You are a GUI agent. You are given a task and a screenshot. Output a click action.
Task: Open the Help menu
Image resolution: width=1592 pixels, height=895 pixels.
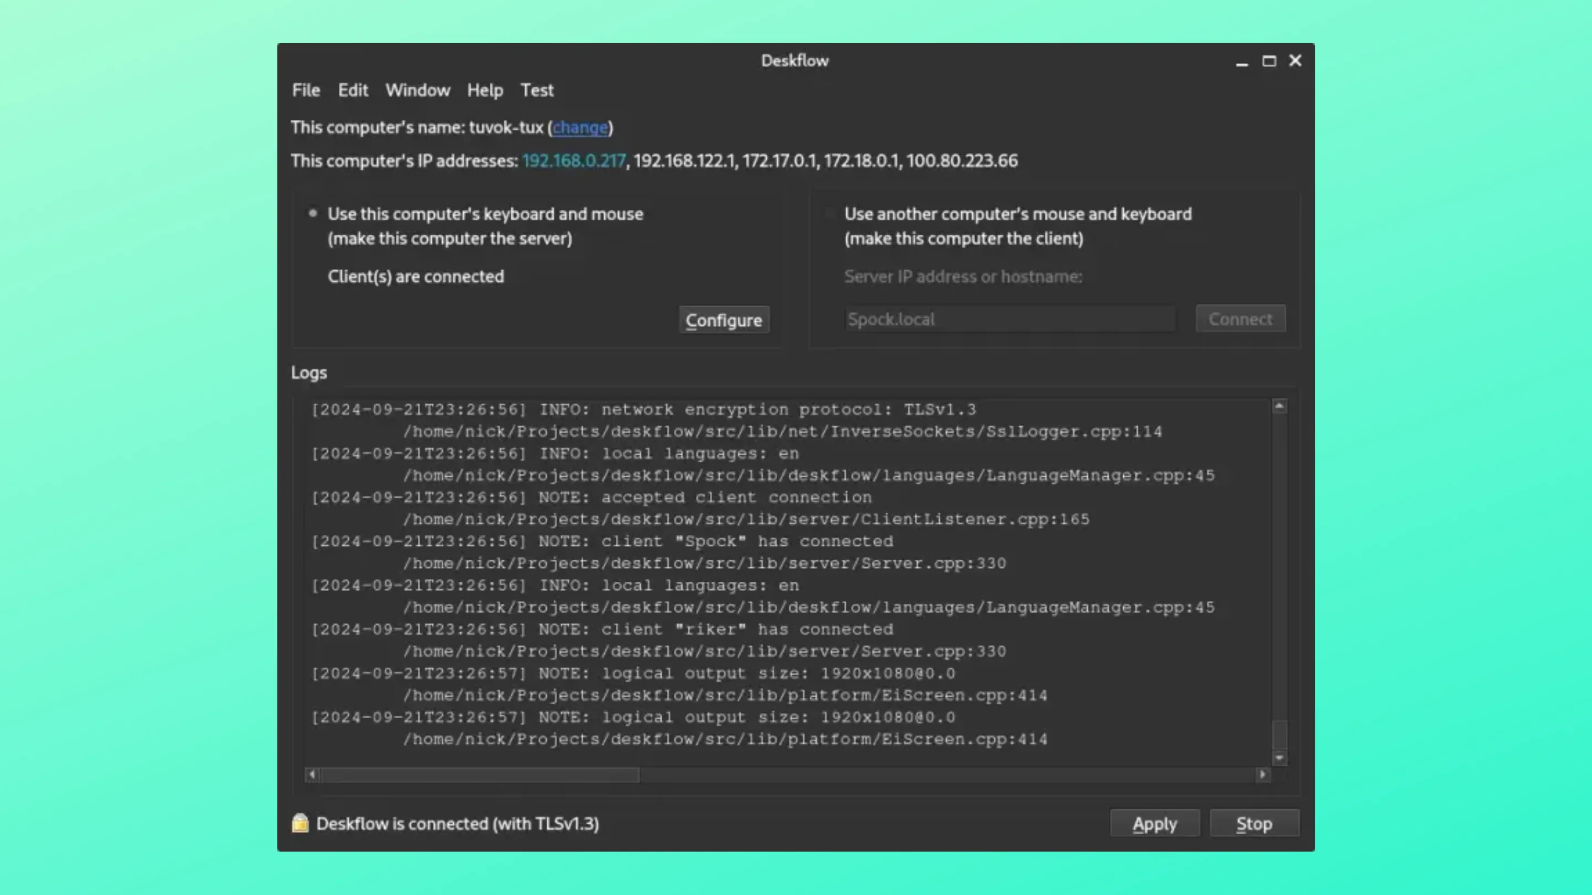click(x=485, y=90)
